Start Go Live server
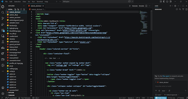Viewport: 188px width, 99px height. coord(171,98)
